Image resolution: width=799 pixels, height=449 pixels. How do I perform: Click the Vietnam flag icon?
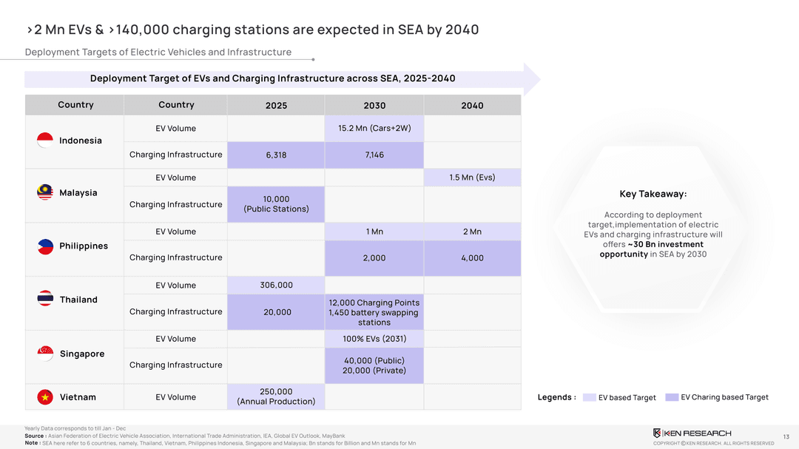pyautogui.click(x=45, y=397)
